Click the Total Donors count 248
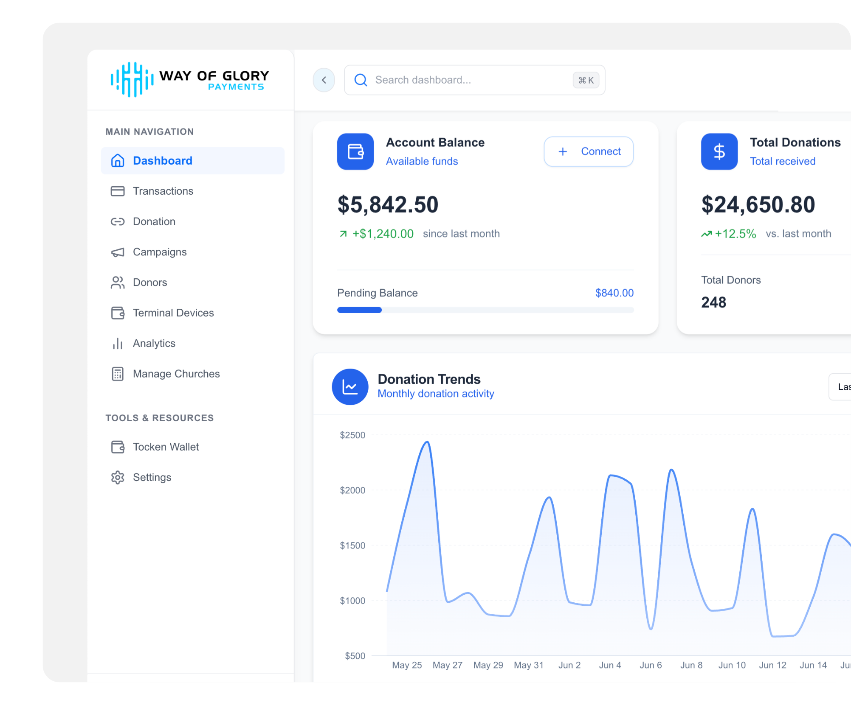The width and height of the screenshot is (851, 705). (x=713, y=302)
